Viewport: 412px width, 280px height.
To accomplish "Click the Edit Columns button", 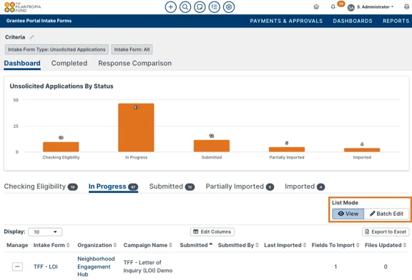I will [212, 232].
